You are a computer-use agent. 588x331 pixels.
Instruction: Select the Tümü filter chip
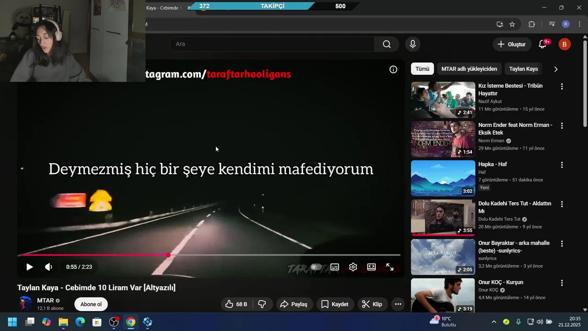pos(422,69)
